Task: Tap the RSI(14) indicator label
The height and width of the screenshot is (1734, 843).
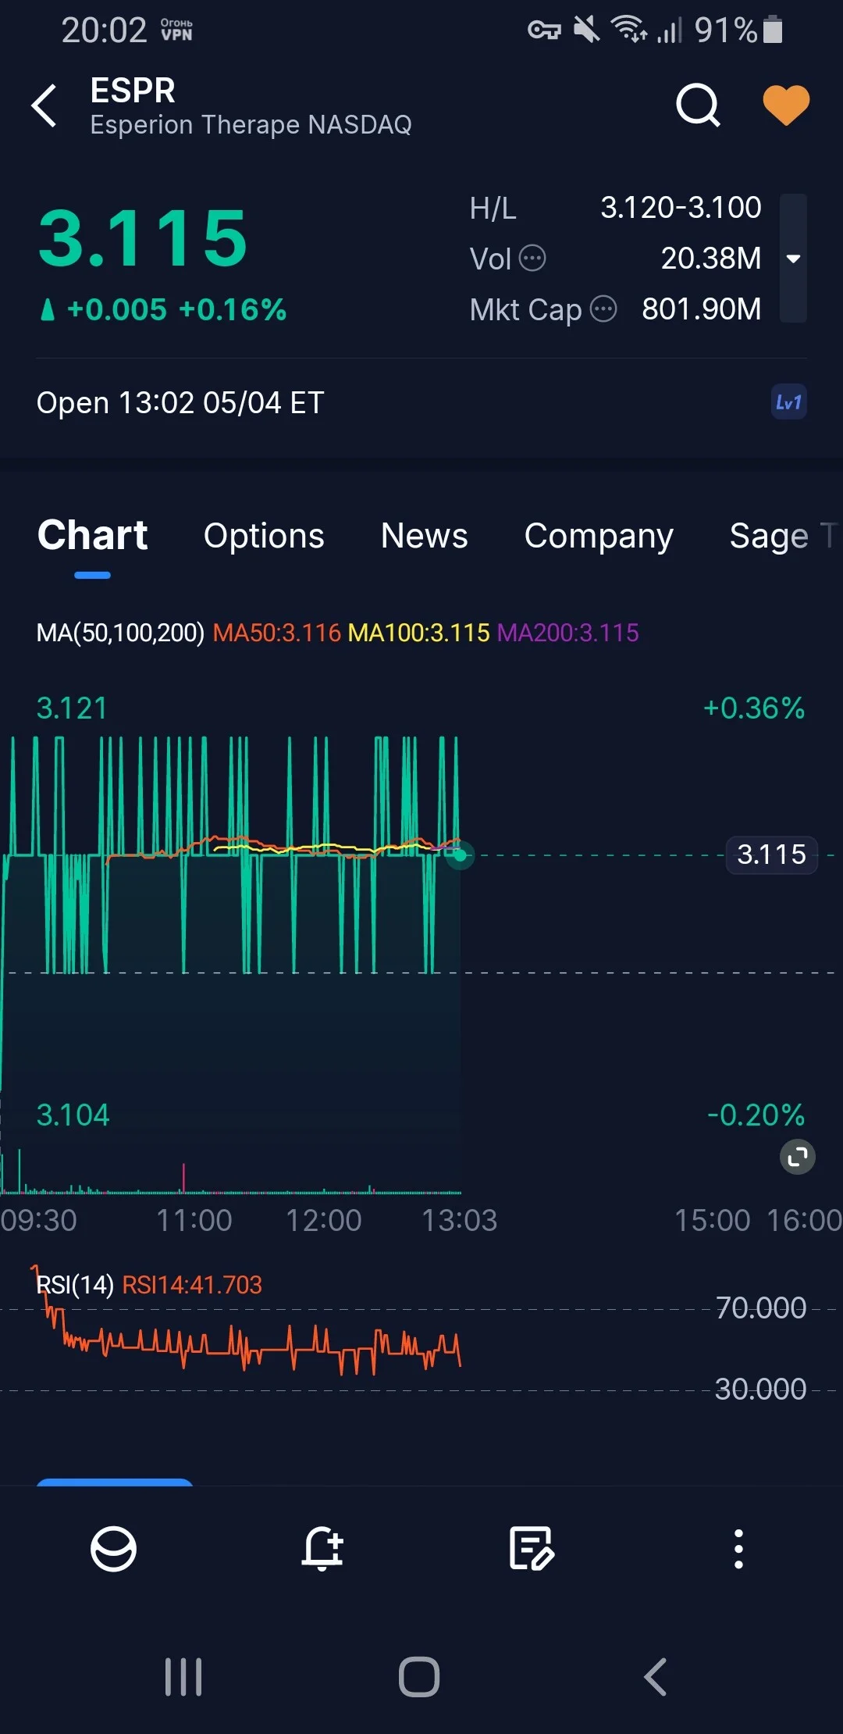Action: click(76, 1285)
